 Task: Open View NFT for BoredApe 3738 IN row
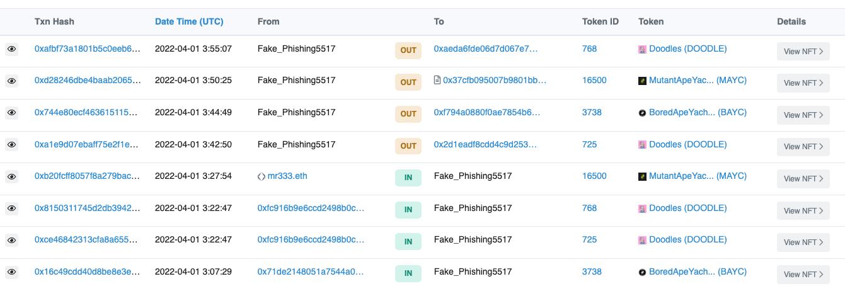point(803,274)
